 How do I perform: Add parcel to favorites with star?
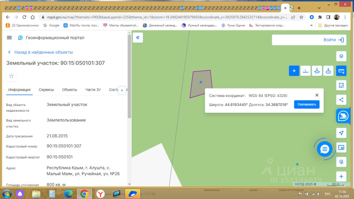11,76
